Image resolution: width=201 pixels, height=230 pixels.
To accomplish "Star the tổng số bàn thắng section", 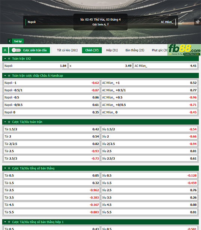I will pyautogui.click(x=9, y=168).
